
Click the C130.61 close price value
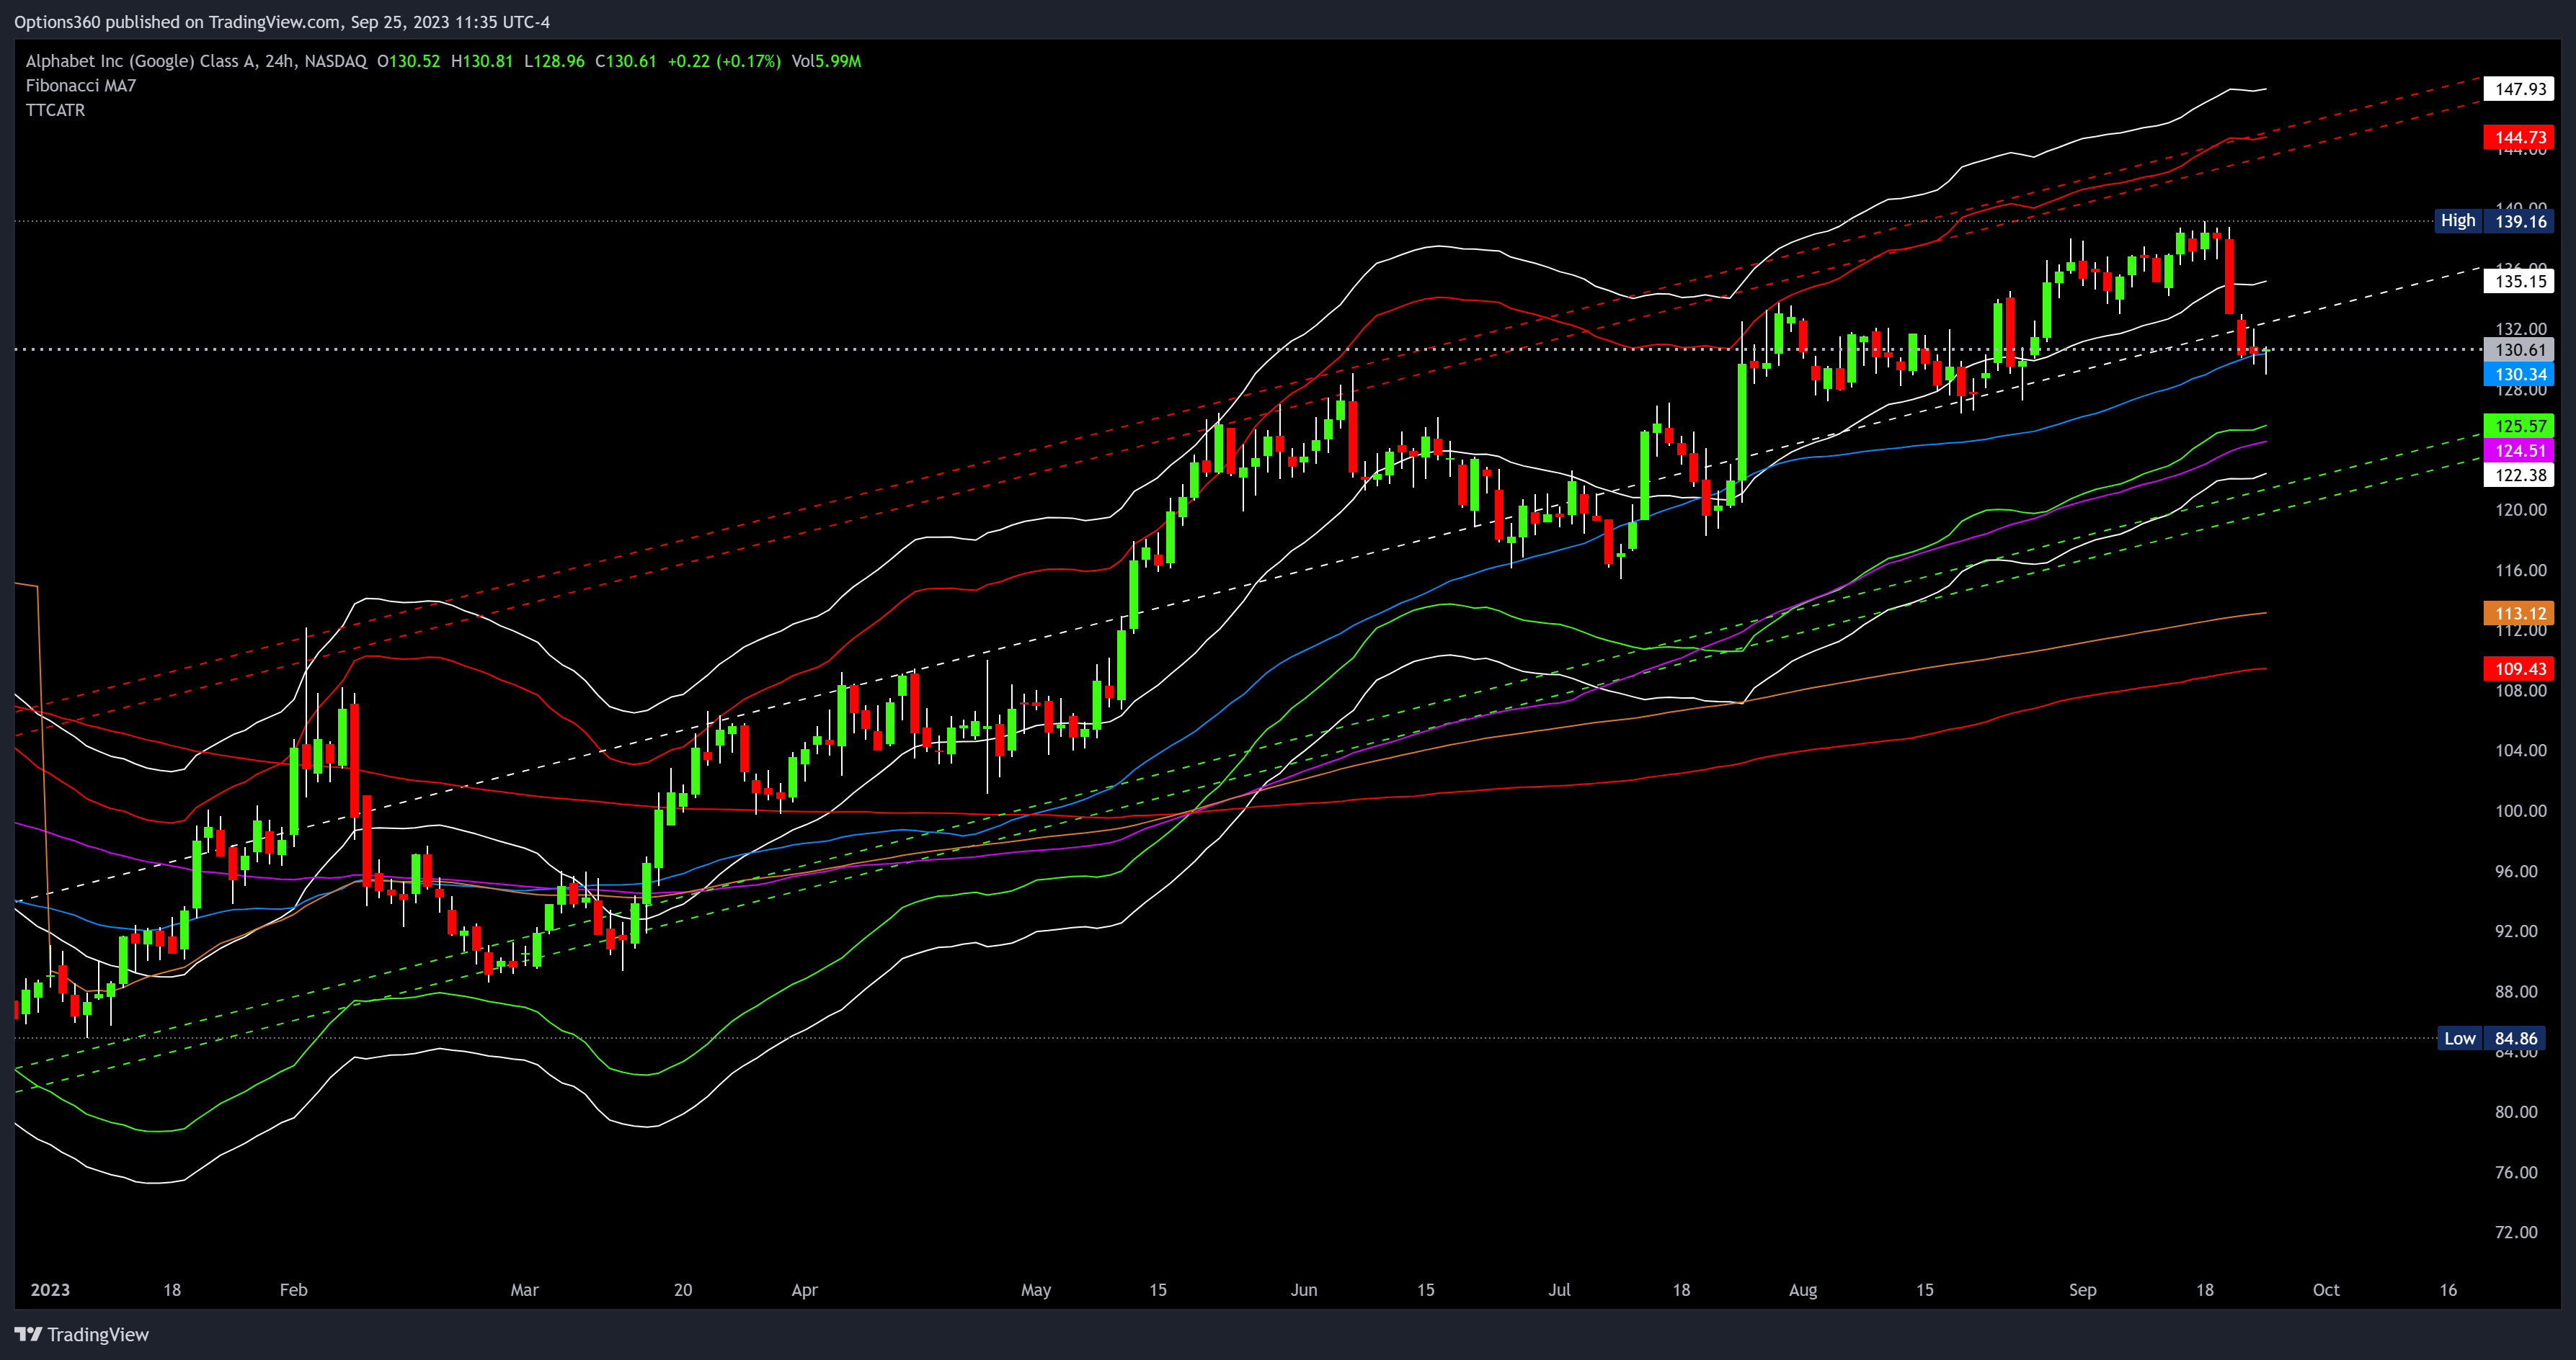(626, 61)
